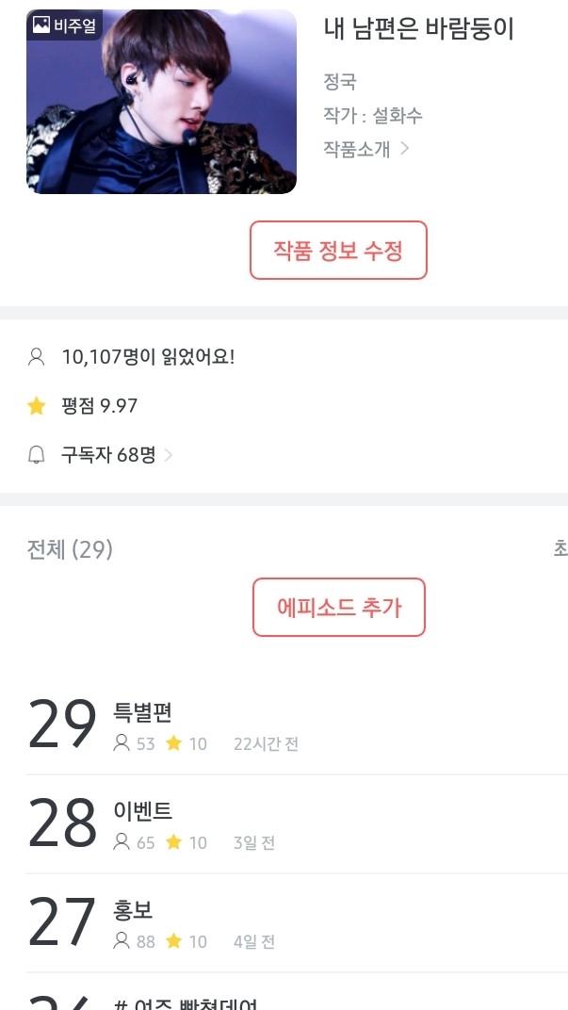The image size is (568, 1010).
Task: Click the subscriber bell icon
Action: pyautogui.click(x=37, y=456)
